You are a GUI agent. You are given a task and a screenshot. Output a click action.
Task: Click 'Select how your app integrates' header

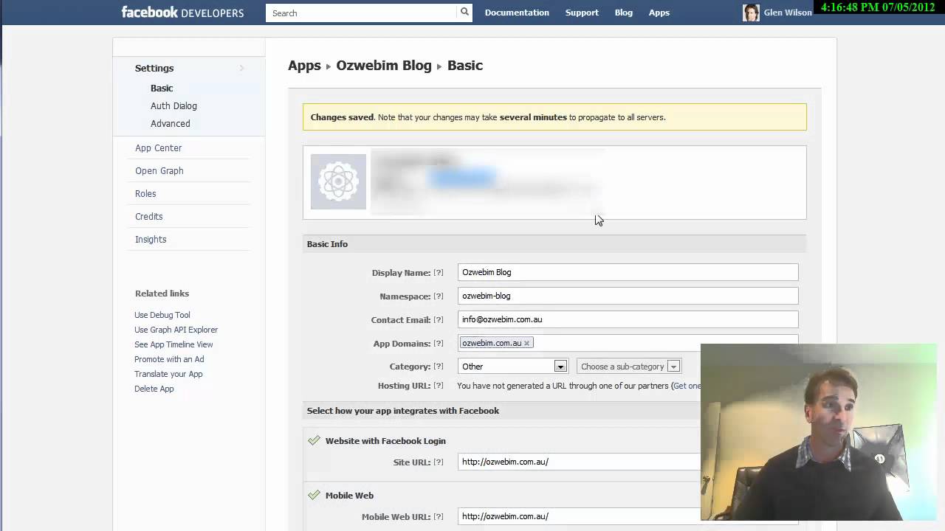[x=403, y=411]
